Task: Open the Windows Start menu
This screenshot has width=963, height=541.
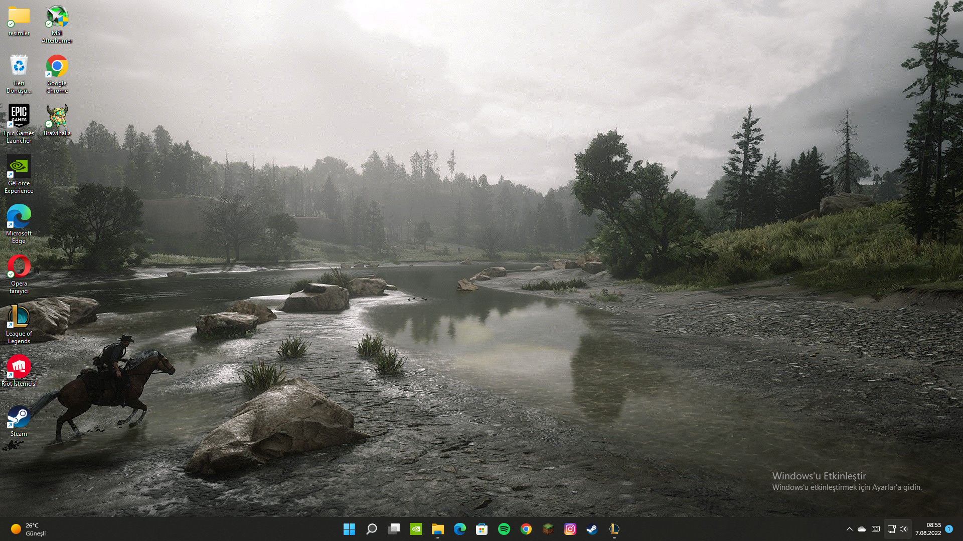Action: coord(349,529)
